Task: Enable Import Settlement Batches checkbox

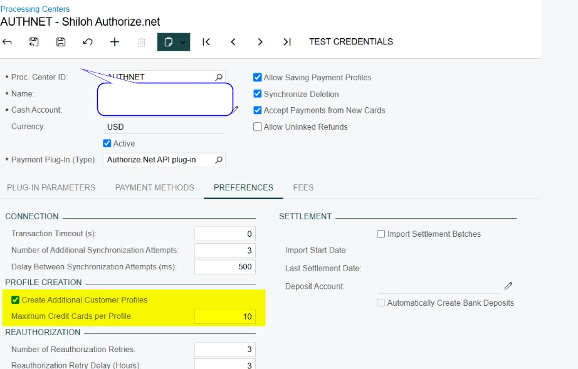Action: (381, 234)
